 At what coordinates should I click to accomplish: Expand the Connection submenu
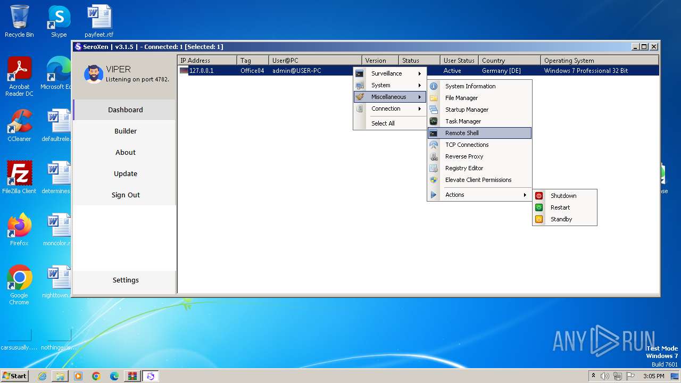coord(390,109)
